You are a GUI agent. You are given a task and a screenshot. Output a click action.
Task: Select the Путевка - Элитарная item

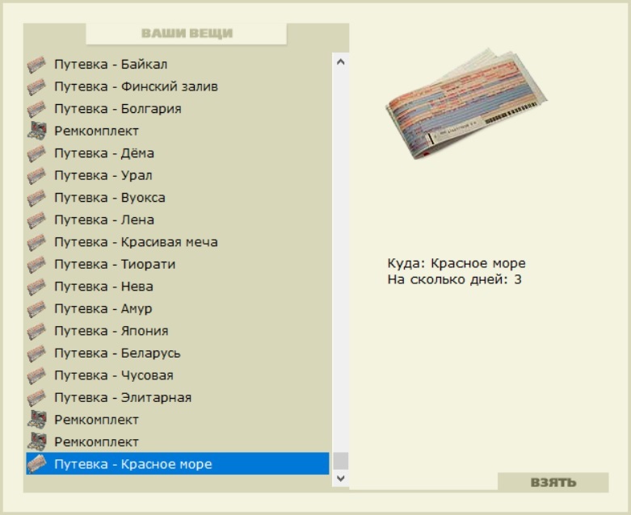click(178, 398)
